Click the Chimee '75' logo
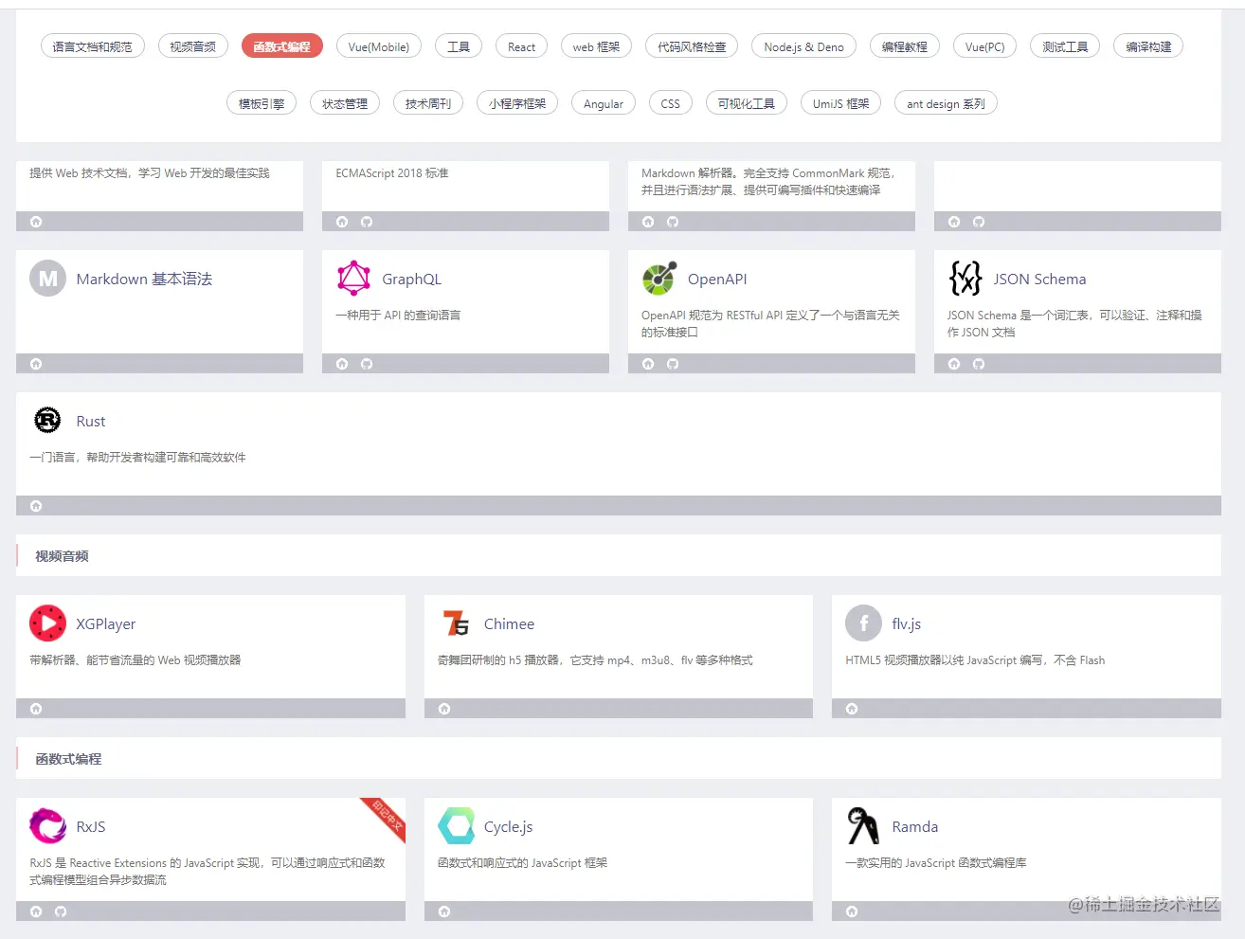1245x939 pixels. [456, 623]
